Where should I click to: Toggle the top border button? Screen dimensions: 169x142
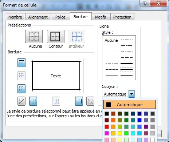[21, 62]
